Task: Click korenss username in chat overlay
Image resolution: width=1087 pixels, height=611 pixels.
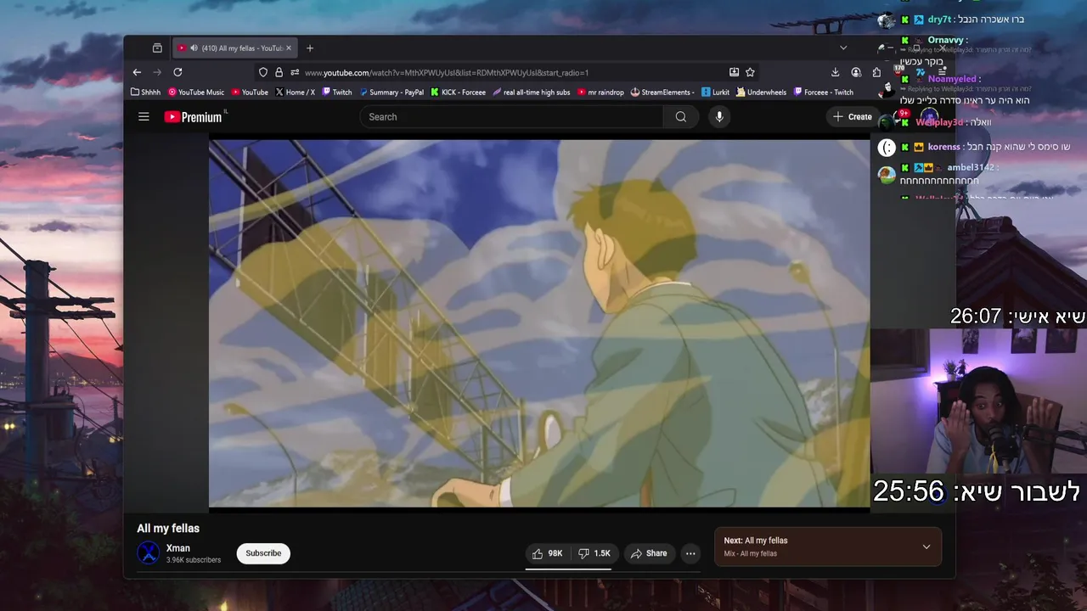Action: tap(944, 147)
